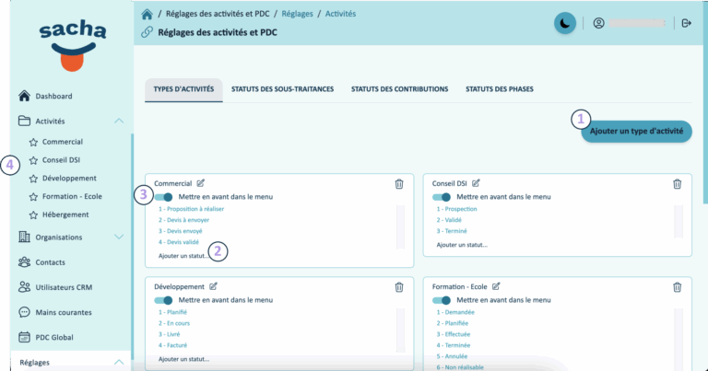Edit the Commercial activity type name

[200, 183]
